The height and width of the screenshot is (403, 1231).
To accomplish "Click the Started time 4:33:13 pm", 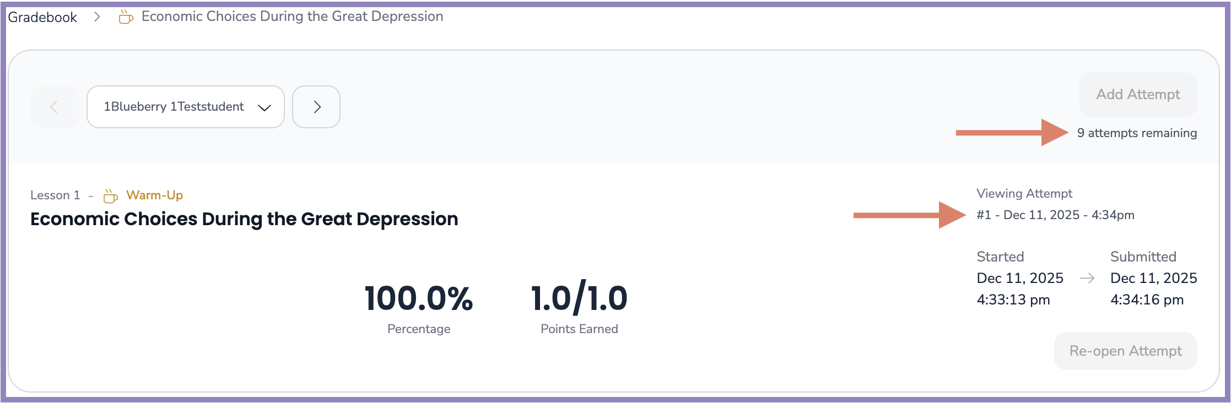I will pos(1013,300).
